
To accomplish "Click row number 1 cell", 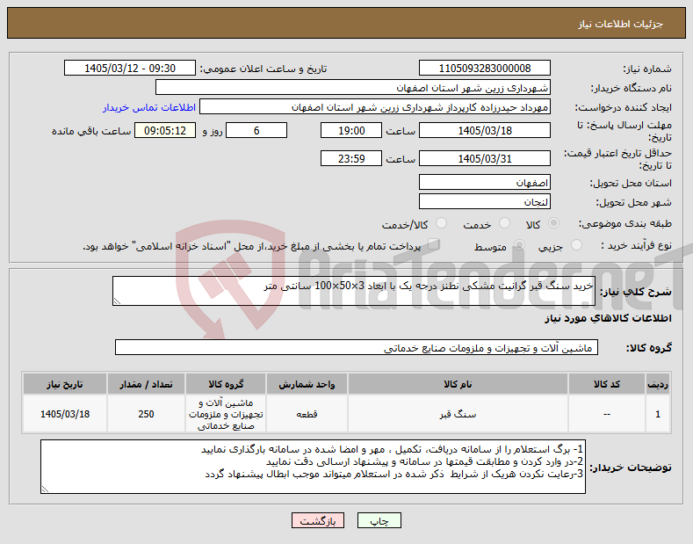I will point(658,414).
